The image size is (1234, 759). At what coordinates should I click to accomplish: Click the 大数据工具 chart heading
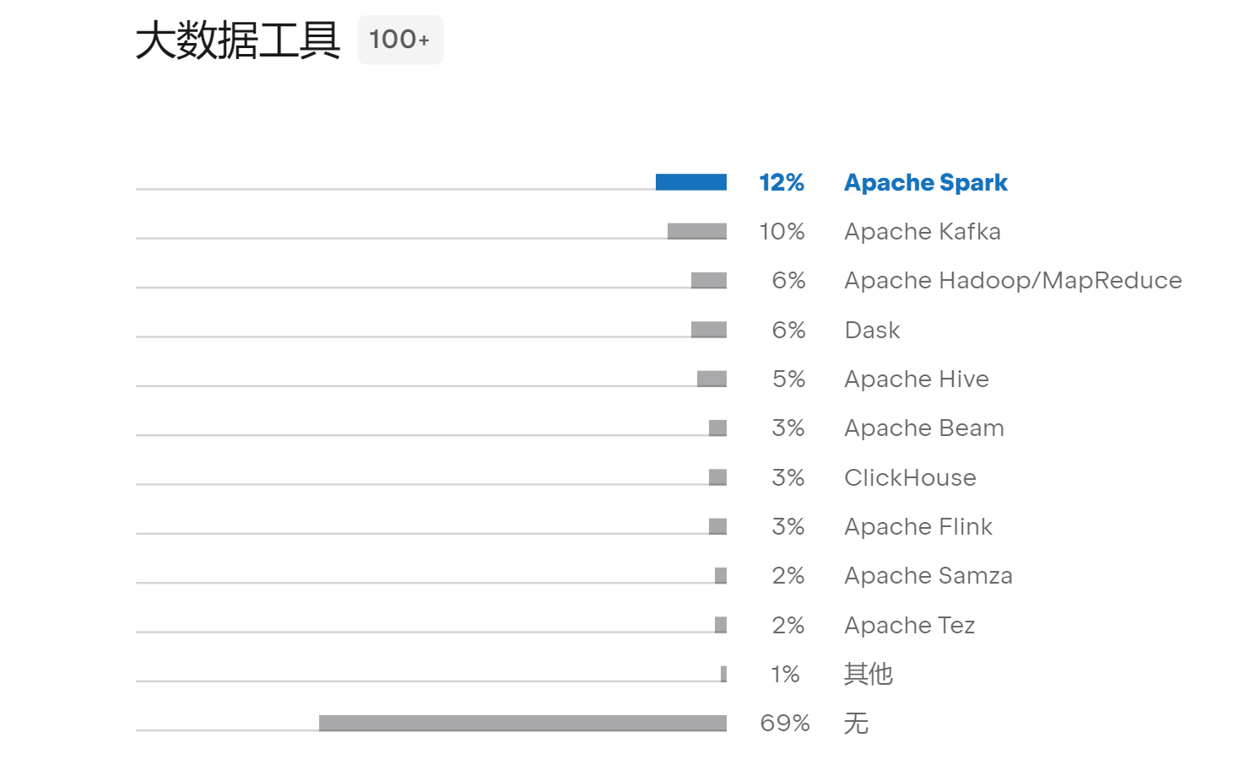click(237, 40)
